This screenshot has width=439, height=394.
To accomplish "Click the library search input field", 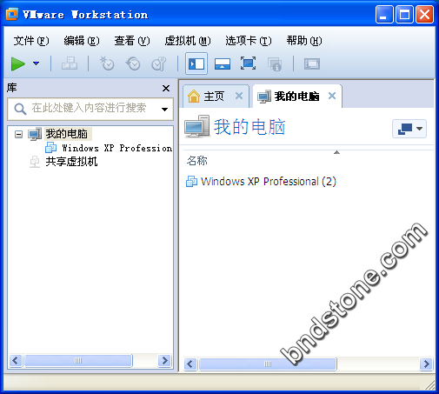I will [x=90, y=109].
